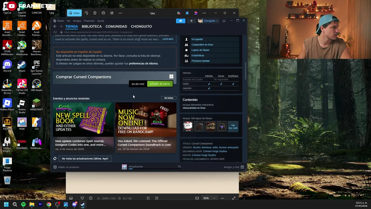Switch to the BIBLIOTECA tab
Viewport: 371px width, 209px height.
pos(92,26)
